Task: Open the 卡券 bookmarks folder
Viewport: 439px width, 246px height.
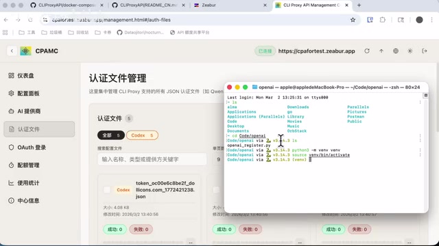Action: [x=103, y=32]
